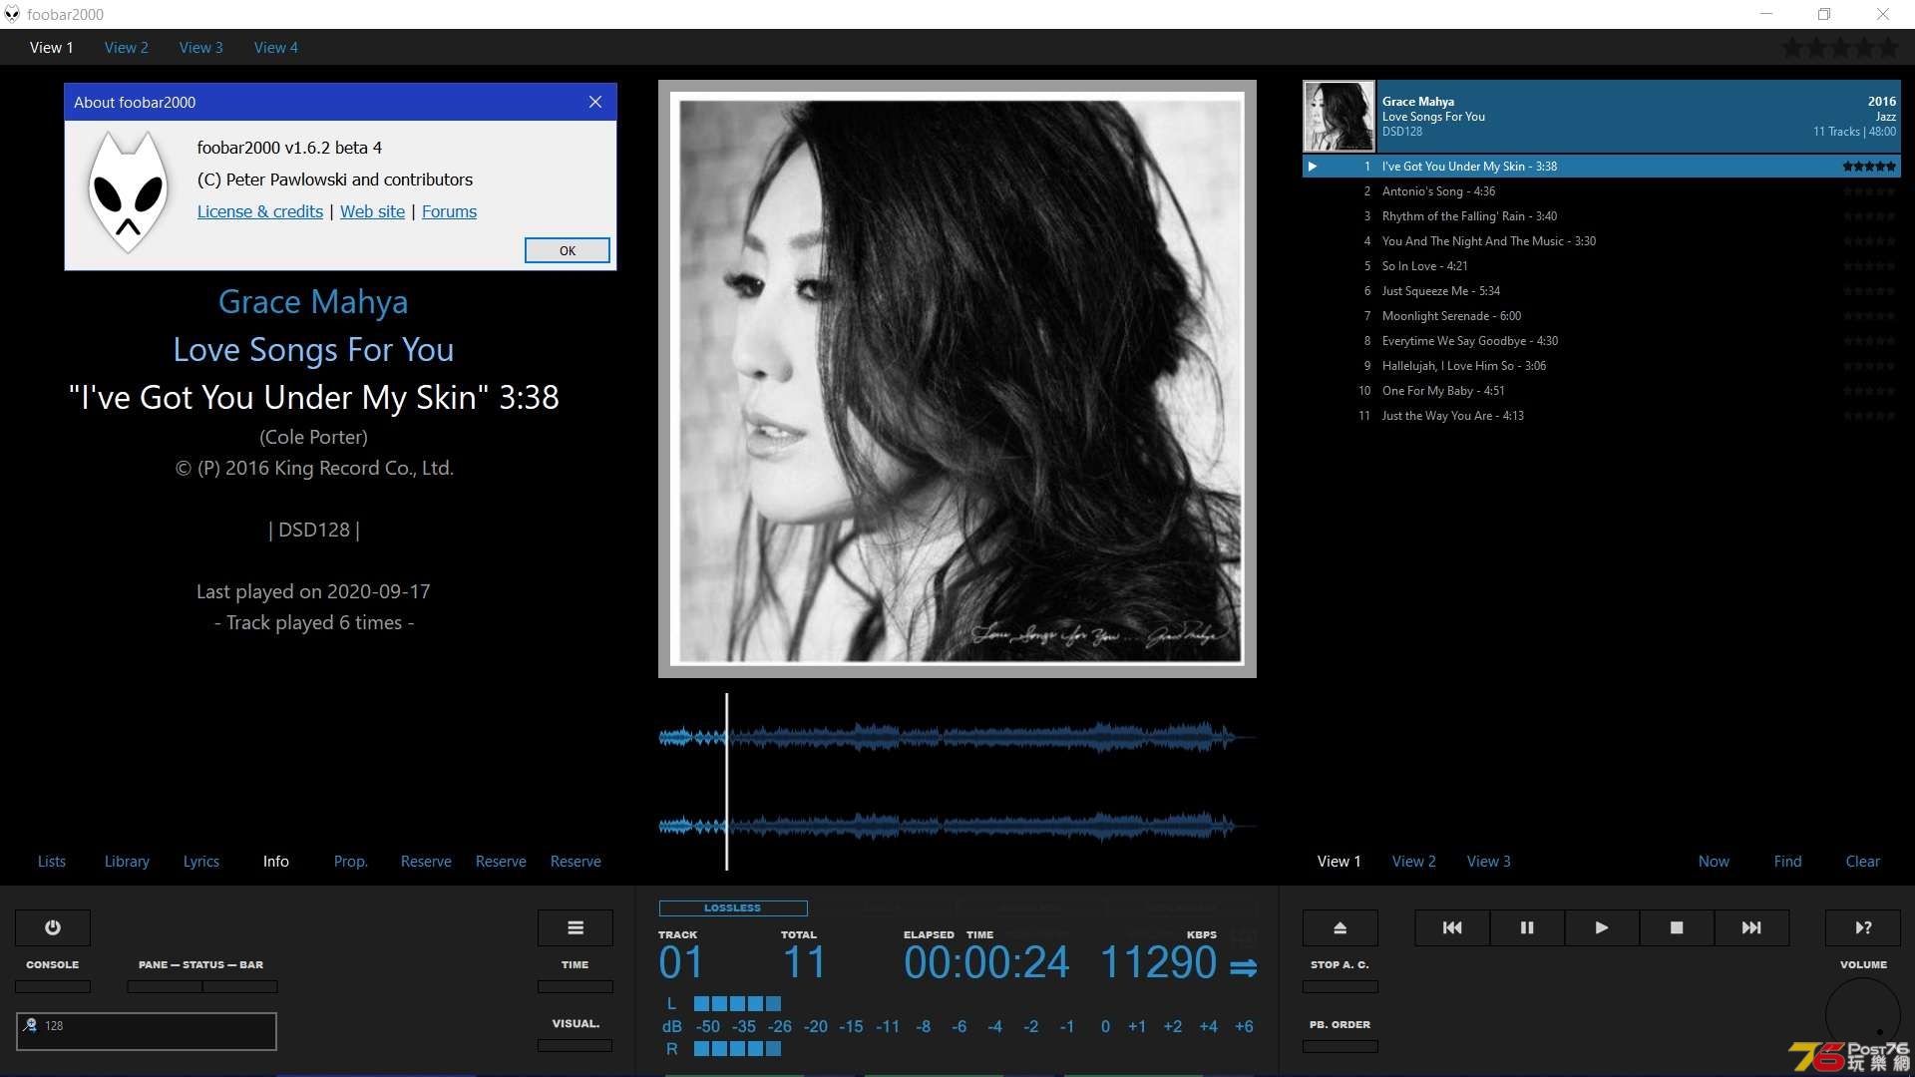Pause playback
The height and width of the screenshot is (1077, 1915).
1527,927
